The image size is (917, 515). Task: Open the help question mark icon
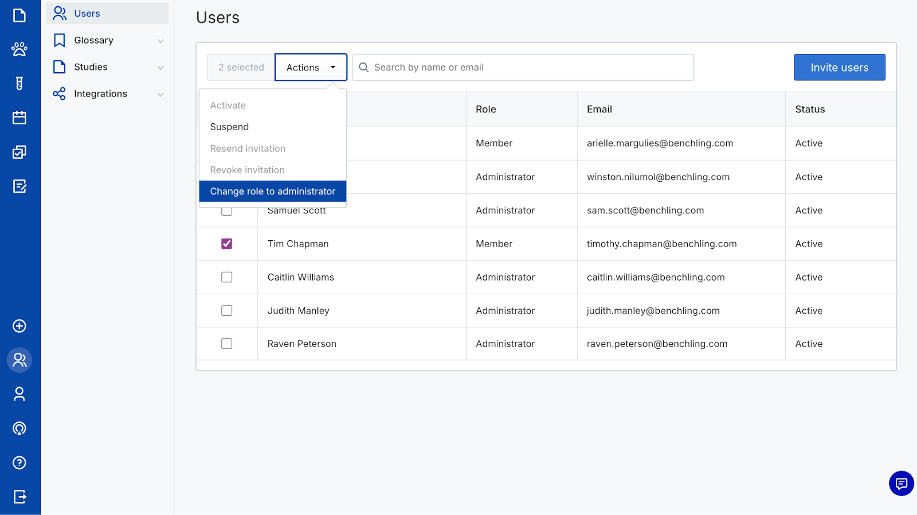pos(19,462)
